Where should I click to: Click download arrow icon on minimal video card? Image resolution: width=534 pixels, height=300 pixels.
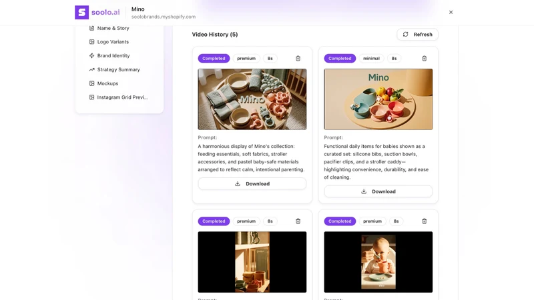coord(364,191)
